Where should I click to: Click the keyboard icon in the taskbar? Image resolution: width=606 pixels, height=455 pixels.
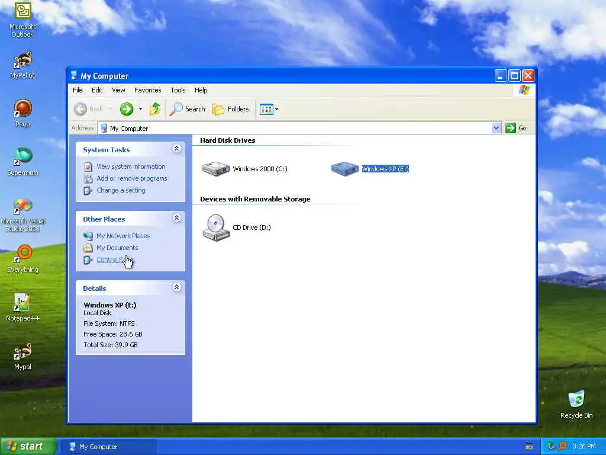click(x=529, y=447)
